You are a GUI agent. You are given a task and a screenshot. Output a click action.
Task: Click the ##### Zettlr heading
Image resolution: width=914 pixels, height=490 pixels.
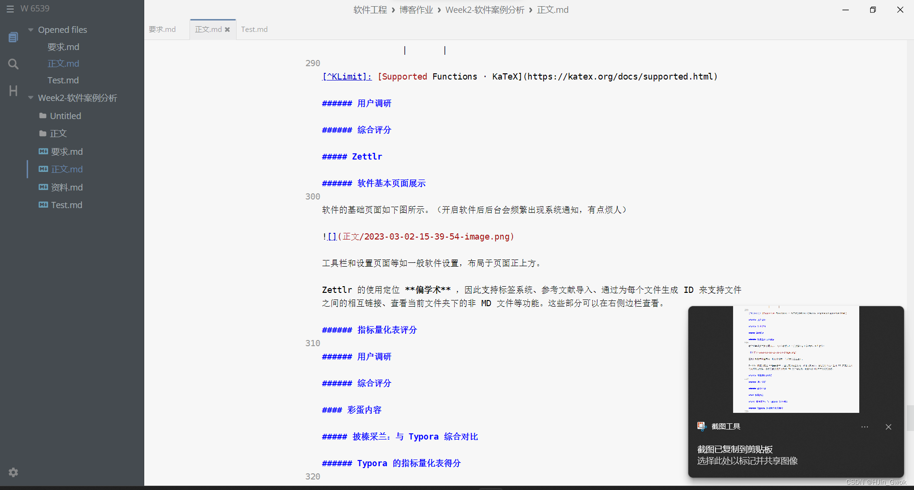352,157
